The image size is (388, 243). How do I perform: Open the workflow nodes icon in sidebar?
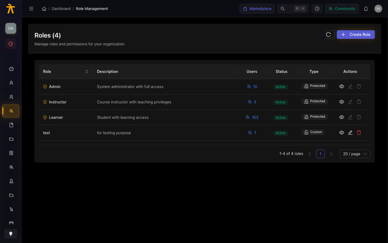[x=11, y=209]
